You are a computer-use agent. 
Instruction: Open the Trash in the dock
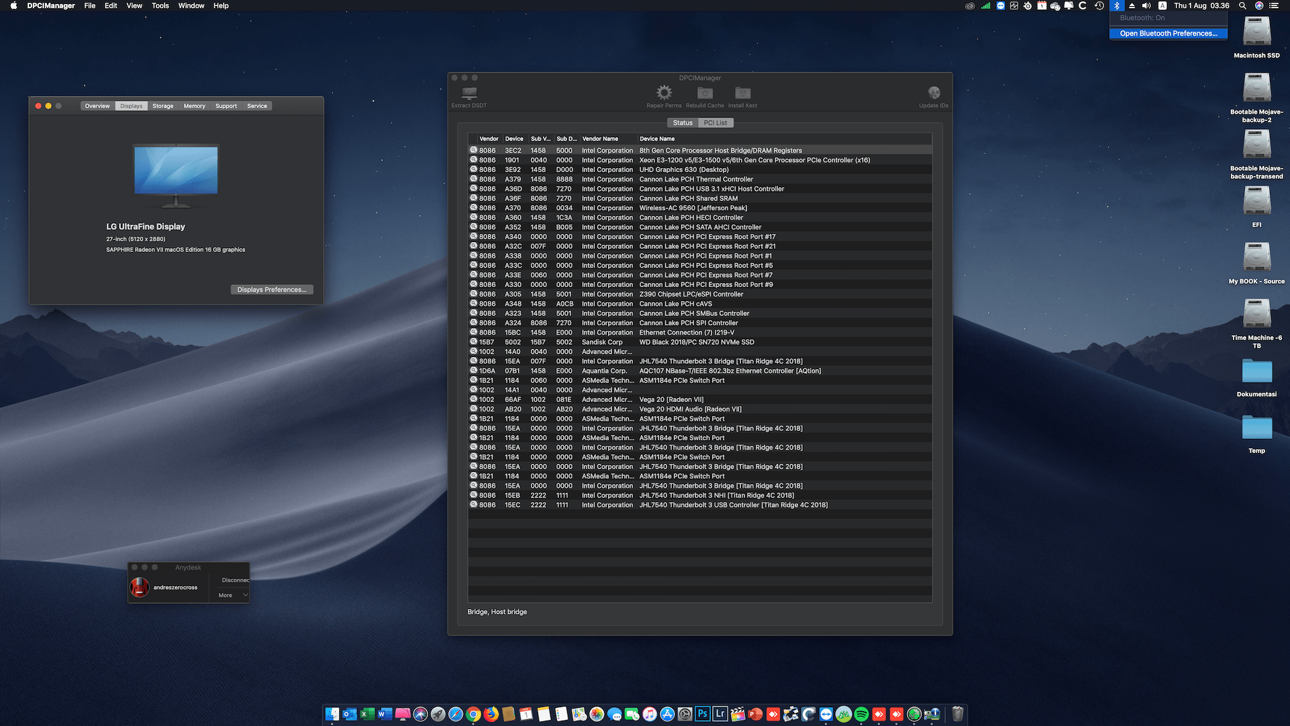click(957, 714)
